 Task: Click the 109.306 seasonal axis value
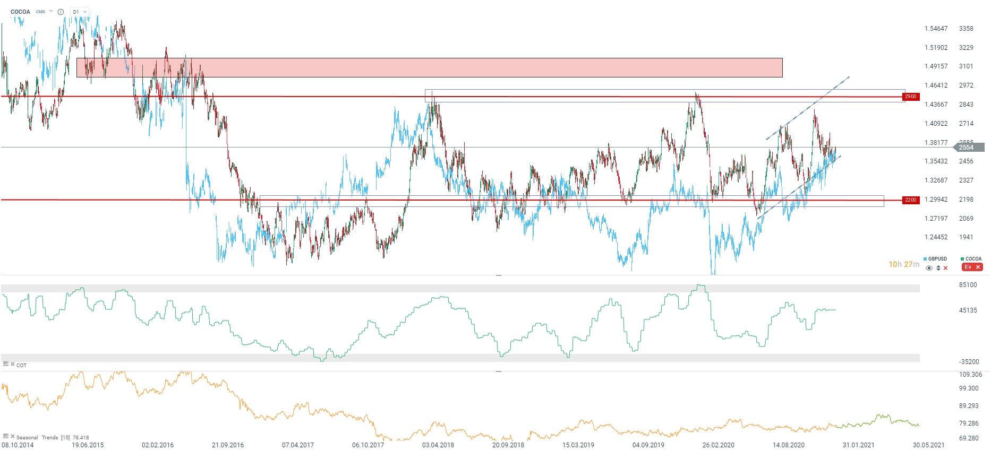coord(970,375)
